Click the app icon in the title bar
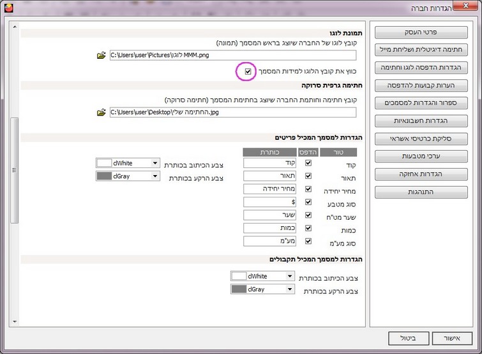The width and height of the screenshot is (482, 354). (x=7, y=8)
